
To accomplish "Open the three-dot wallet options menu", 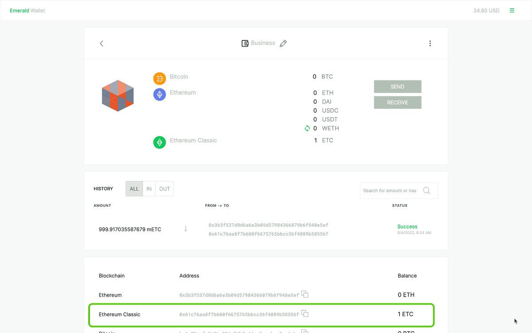I will tap(430, 44).
